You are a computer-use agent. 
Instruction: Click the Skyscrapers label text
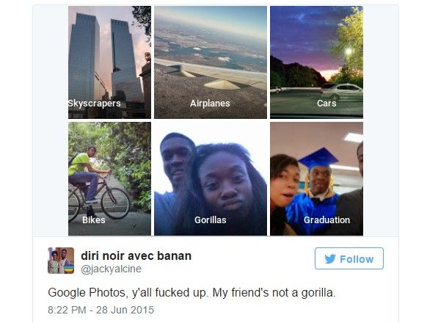(x=94, y=104)
